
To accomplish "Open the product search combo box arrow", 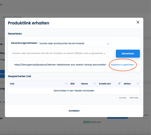I will pyautogui.click(x=105, y=54).
